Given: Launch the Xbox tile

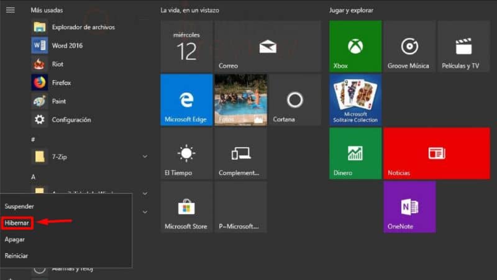Looking at the screenshot, I should 355,46.
